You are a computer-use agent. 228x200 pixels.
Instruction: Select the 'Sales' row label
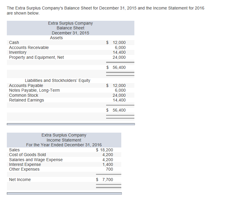click(14, 150)
